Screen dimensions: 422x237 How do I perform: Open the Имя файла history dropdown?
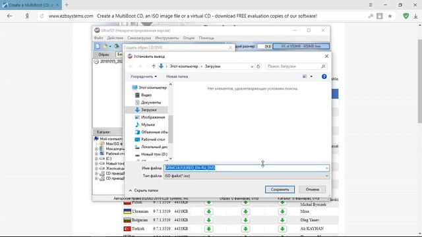(326, 169)
